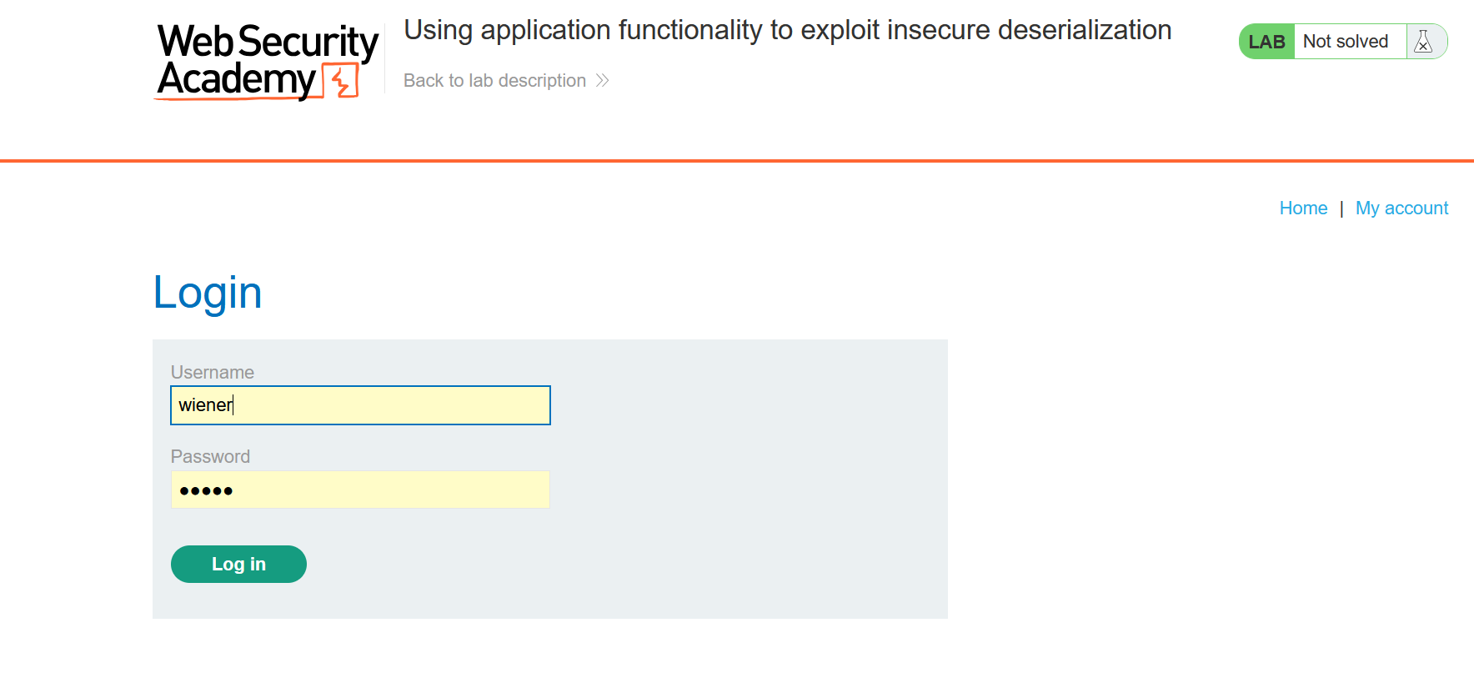Go to the Home page link
The width and height of the screenshot is (1474, 688).
click(1303, 208)
